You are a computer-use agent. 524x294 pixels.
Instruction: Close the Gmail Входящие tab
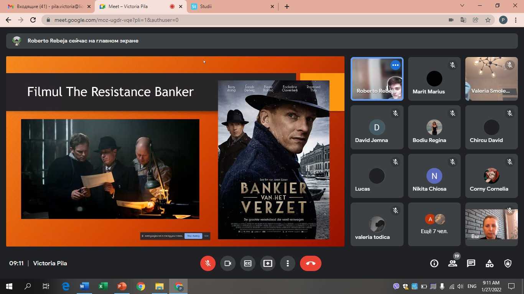pyautogui.click(x=89, y=7)
